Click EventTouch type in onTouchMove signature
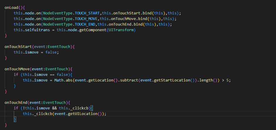Screen dimensions: 276x130 click(57, 69)
